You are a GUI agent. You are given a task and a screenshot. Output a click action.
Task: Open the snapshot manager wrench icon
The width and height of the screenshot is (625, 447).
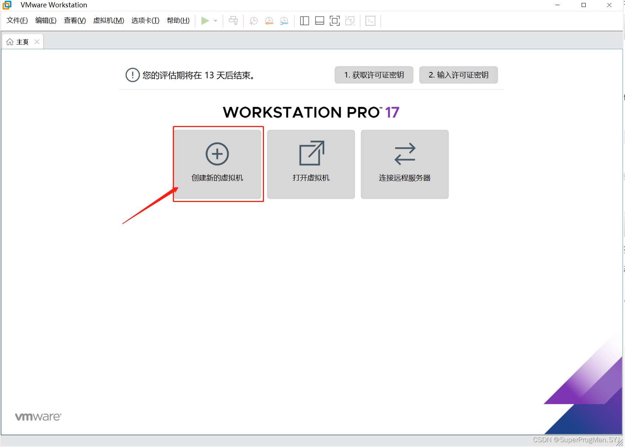(284, 21)
